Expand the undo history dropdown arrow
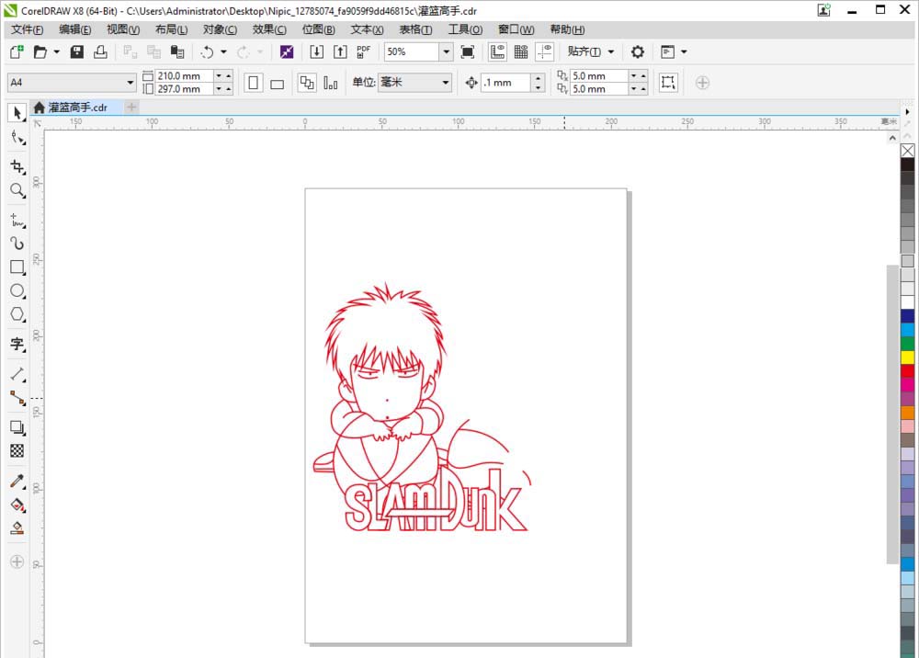This screenshot has width=919, height=658. click(223, 52)
